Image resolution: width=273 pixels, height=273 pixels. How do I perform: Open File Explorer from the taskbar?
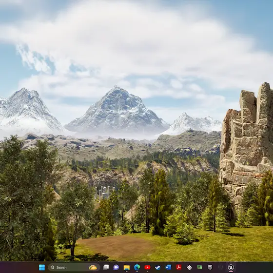coord(127,267)
